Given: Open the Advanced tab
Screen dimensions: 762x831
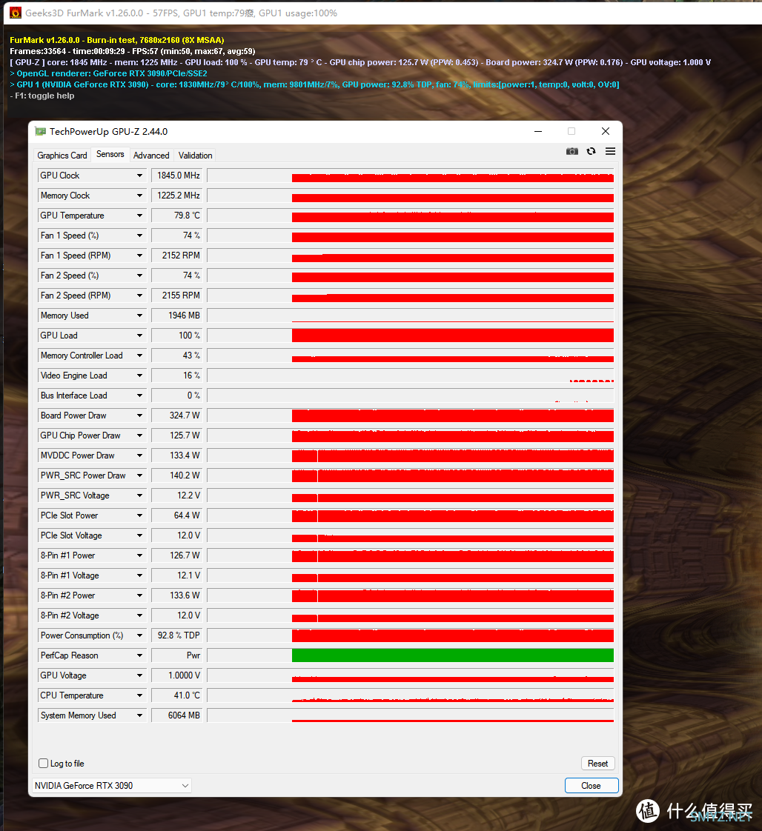Looking at the screenshot, I should click(x=151, y=156).
